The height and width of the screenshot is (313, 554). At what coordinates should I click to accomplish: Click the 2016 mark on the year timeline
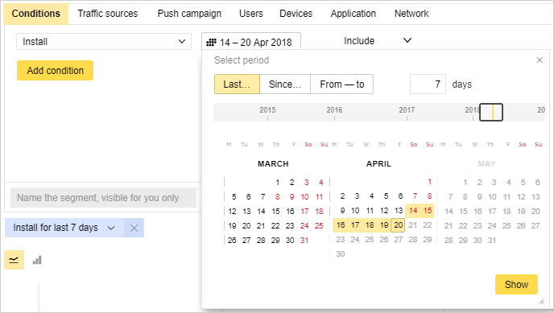click(334, 110)
